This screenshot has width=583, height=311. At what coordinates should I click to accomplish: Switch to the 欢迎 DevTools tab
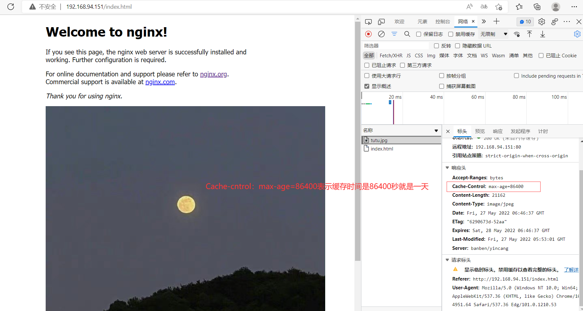tap(399, 21)
